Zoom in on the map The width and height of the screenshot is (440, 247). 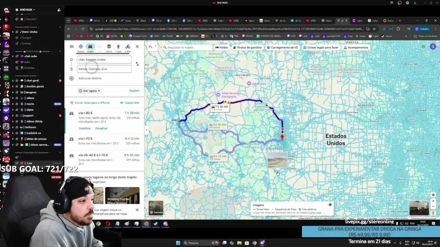click(x=433, y=201)
